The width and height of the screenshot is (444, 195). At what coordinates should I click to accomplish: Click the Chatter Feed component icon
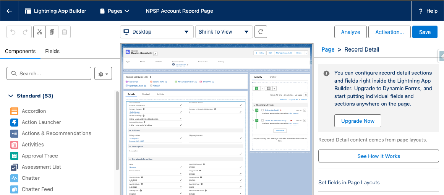point(14,189)
